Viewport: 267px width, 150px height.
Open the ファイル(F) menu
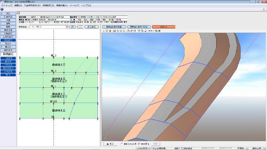coord(7,6)
